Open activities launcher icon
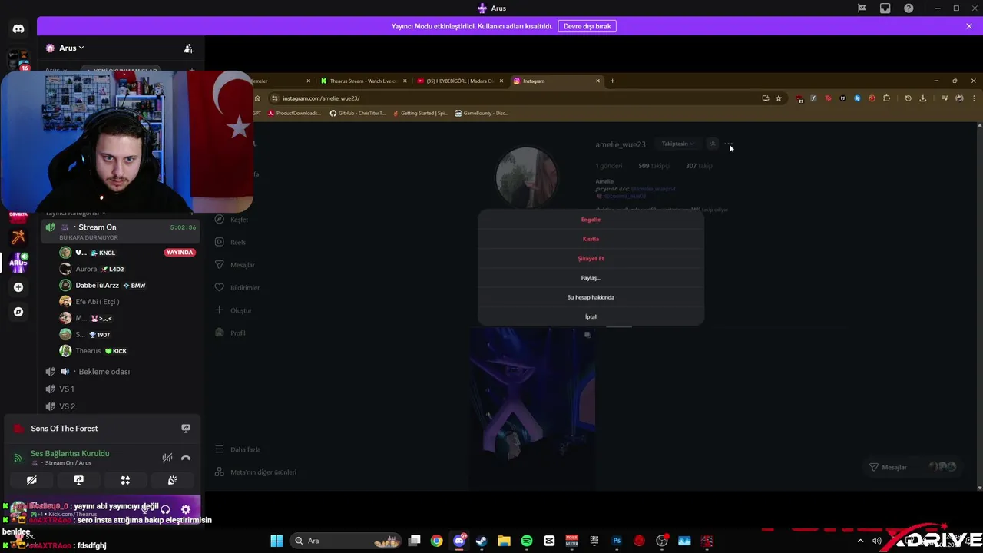The image size is (983, 553). coord(125,480)
